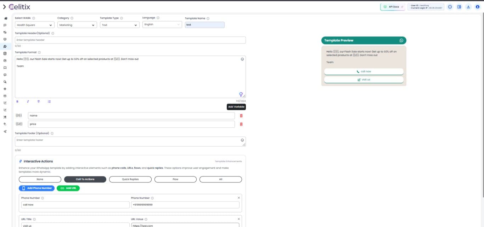Click the Select WABA help icon
484x227 pixels.
tap(34, 18)
